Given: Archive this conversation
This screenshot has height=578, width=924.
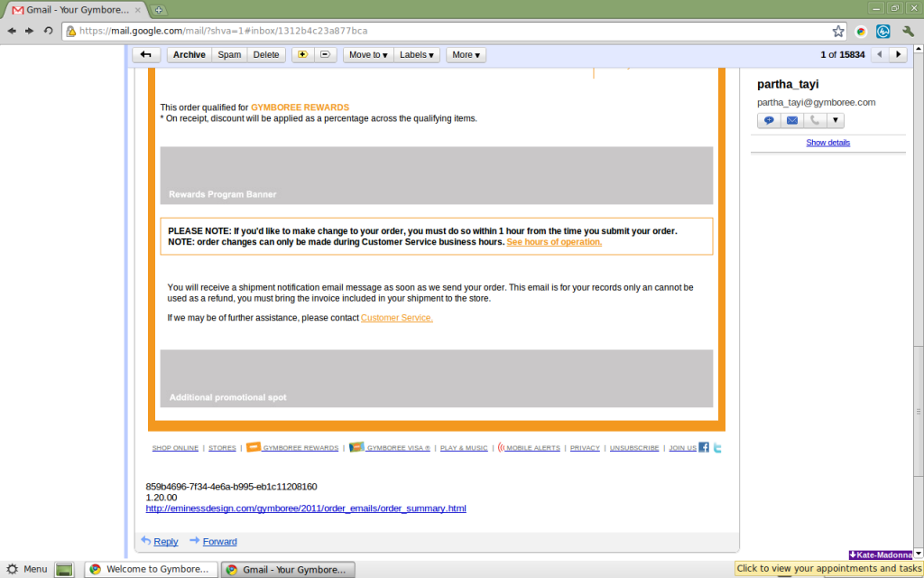Looking at the screenshot, I should pyautogui.click(x=189, y=55).
